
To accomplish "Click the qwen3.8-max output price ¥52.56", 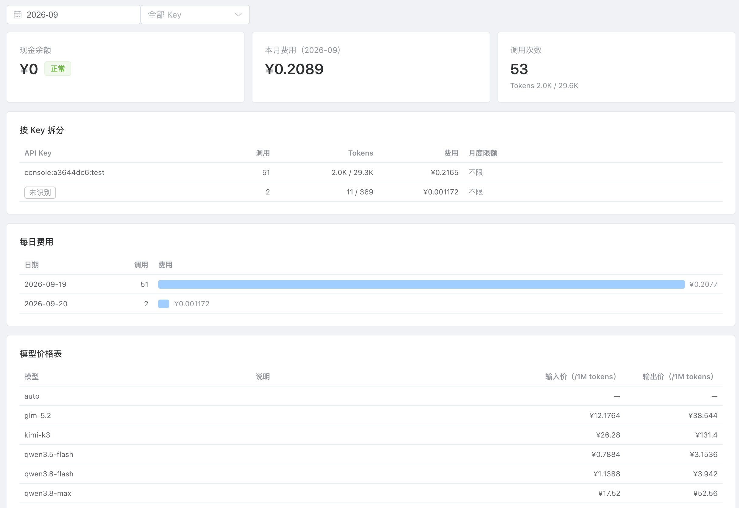I will pos(705,493).
